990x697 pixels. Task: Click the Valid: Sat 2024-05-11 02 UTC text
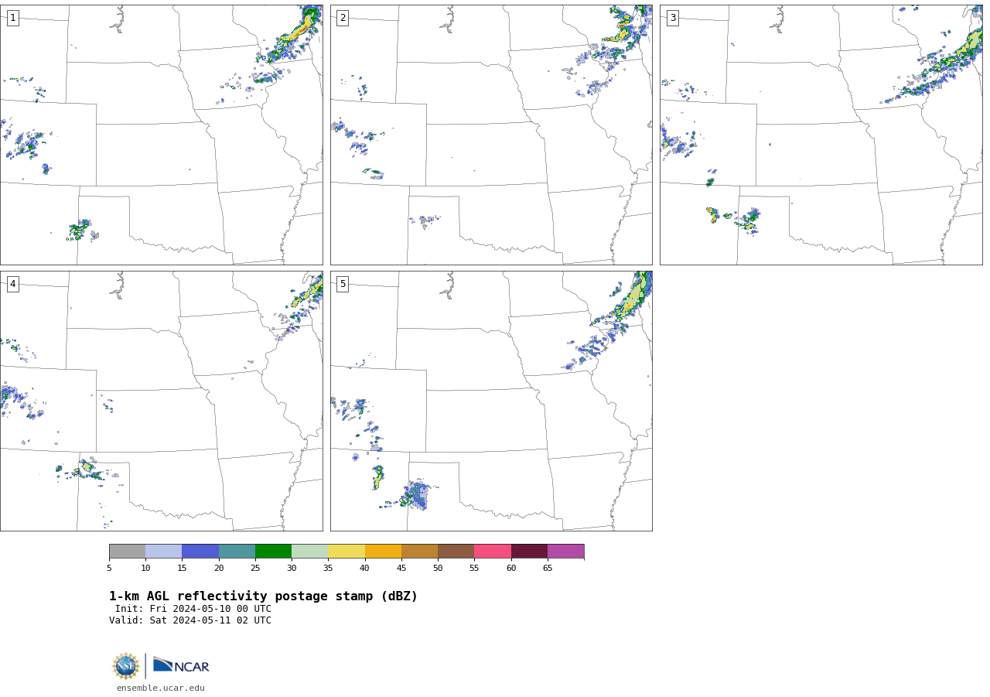[190, 620]
